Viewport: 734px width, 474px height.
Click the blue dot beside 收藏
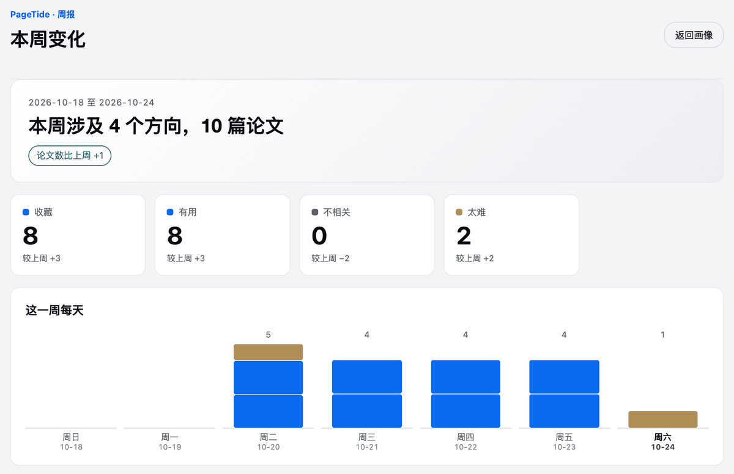point(26,212)
